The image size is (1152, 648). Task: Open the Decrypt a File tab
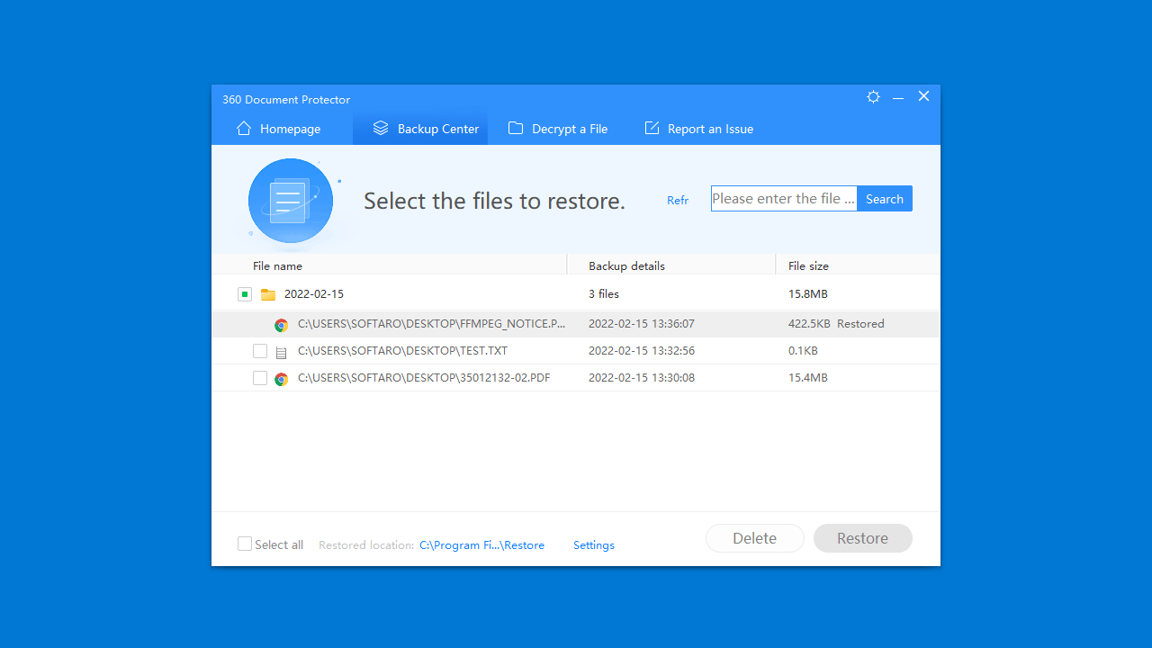(558, 129)
